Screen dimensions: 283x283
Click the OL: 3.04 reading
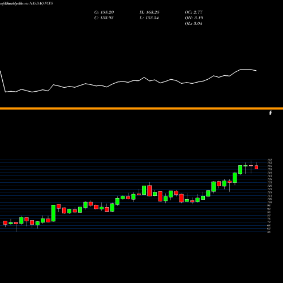194,24
